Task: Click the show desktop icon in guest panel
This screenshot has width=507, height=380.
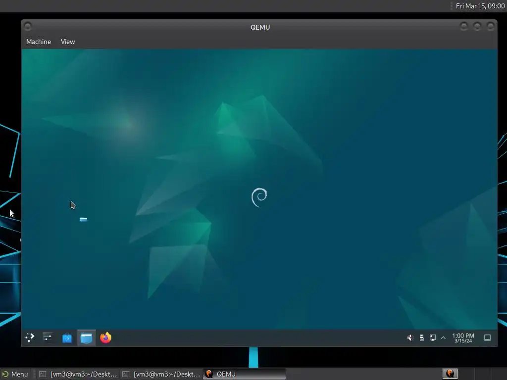Action: [487, 338]
